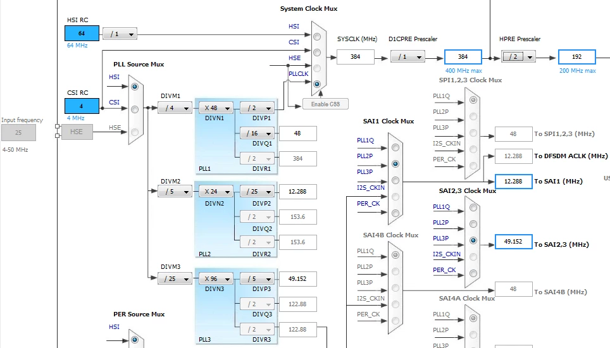The height and width of the screenshot is (348, 610).
Task: Expand the HPRE Prescaler /2 dropdown
Action: click(x=518, y=57)
